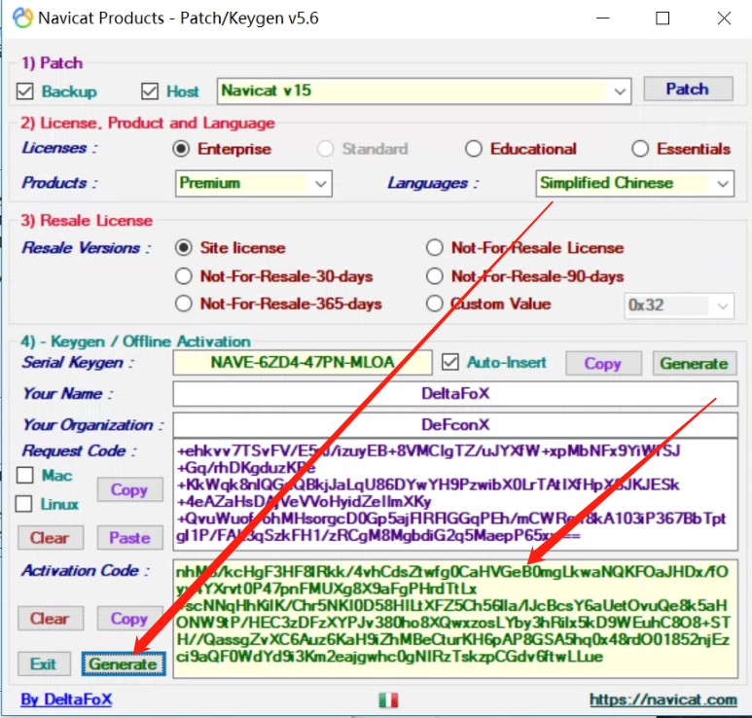The width and height of the screenshot is (752, 718).
Task: Select the Educational license option
Action: coord(474,149)
